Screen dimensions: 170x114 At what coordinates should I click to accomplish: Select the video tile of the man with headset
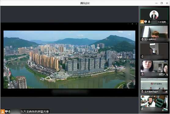(x=154, y=103)
